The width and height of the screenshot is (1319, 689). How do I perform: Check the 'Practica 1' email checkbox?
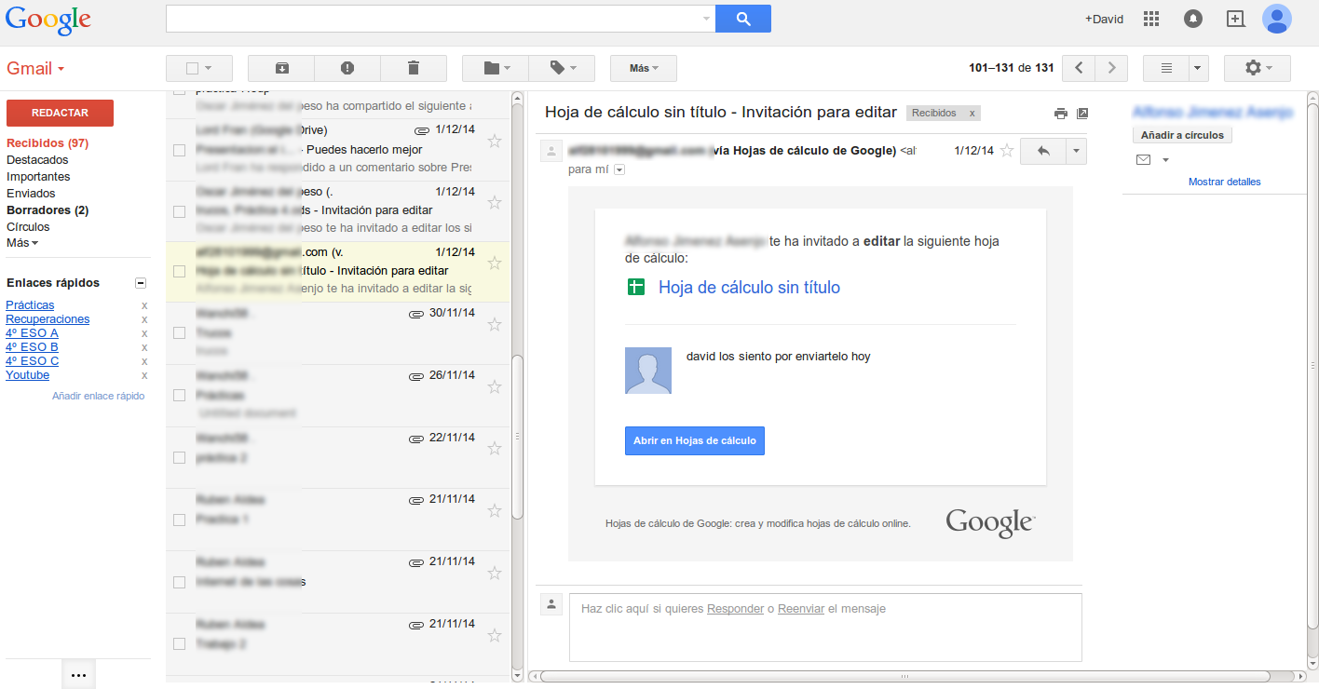coord(180,520)
